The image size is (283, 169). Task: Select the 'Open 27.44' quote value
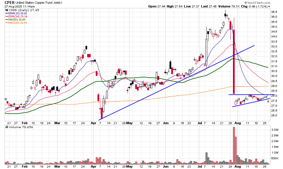tap(157, 6)
